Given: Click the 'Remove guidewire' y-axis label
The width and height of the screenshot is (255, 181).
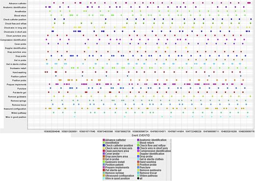Looking at the screenshot, I should point(17,97).
